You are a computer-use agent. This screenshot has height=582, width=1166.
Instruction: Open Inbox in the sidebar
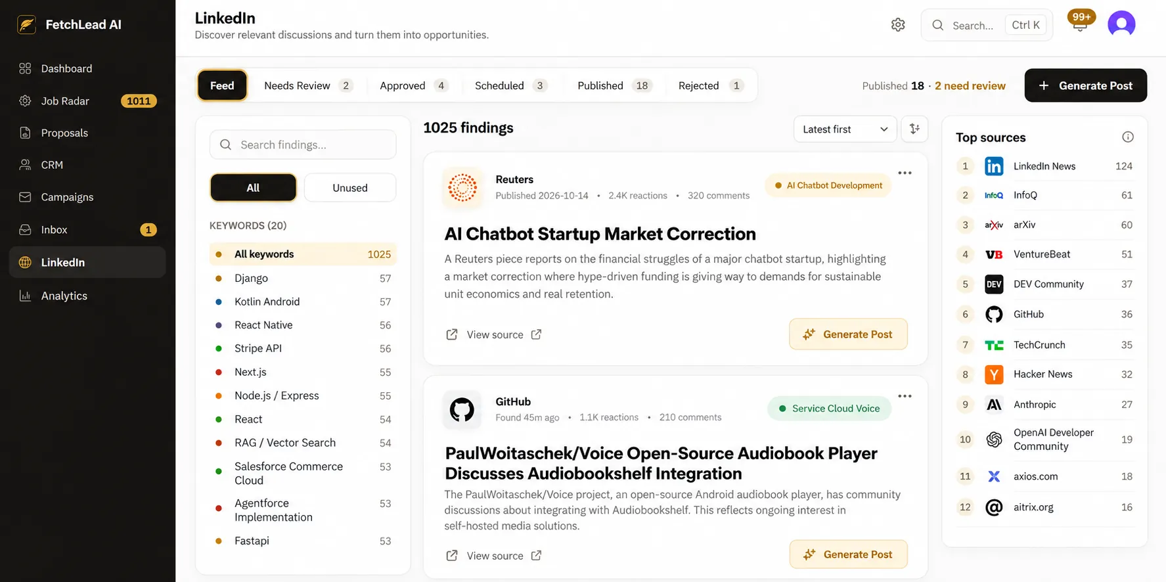click(87, 230)
